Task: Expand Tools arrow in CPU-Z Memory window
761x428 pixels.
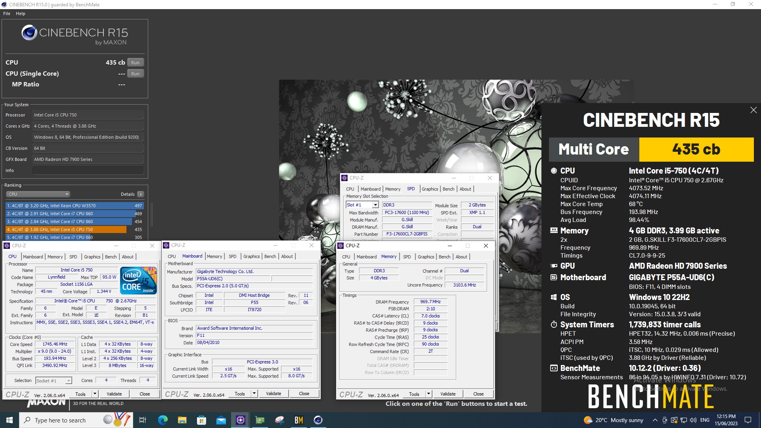Action: [428, 394]
